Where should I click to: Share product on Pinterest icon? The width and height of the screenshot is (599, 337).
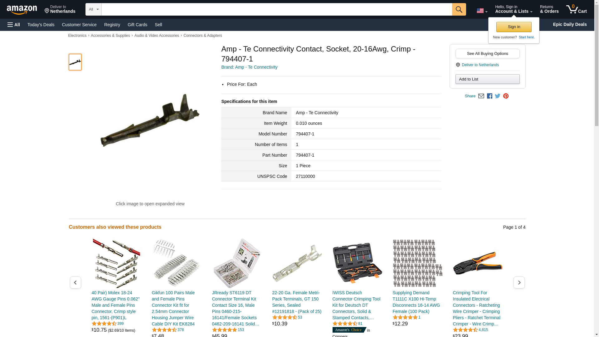pos(506,96)
